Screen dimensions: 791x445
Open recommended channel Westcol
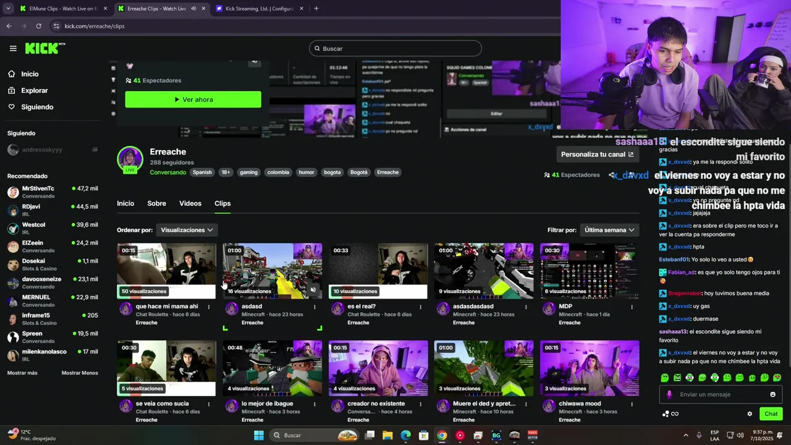pos(53,228)
